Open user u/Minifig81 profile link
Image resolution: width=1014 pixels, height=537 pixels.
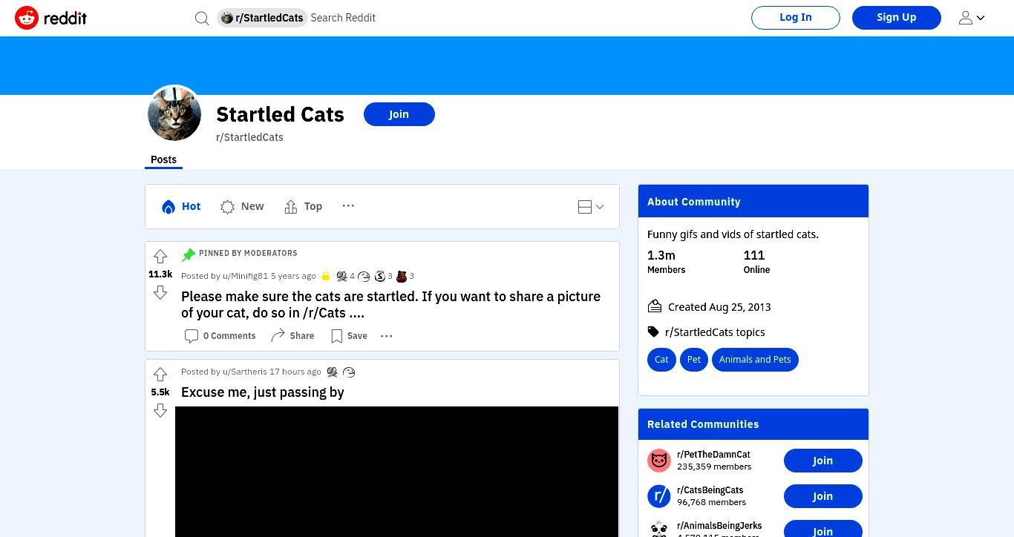coord(245,276)
